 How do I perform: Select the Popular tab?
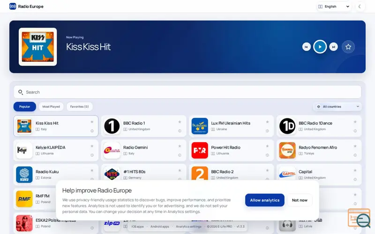(25, 107)
